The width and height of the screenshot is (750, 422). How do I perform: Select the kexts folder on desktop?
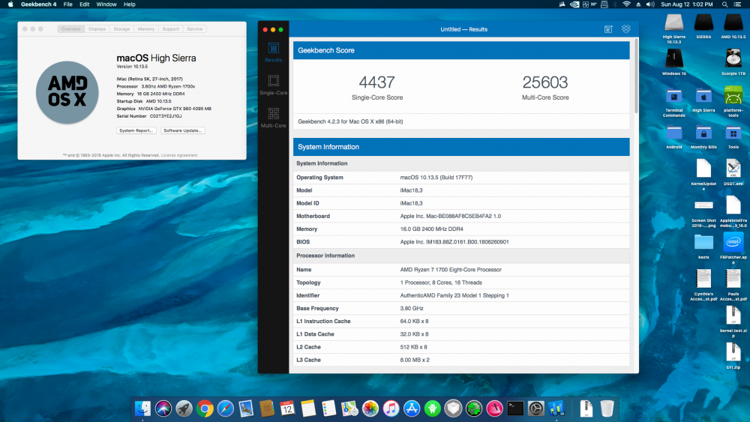(703, 246)
